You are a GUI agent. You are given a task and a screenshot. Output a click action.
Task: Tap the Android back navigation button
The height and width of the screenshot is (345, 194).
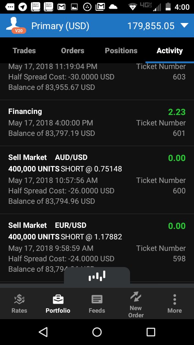43,332
